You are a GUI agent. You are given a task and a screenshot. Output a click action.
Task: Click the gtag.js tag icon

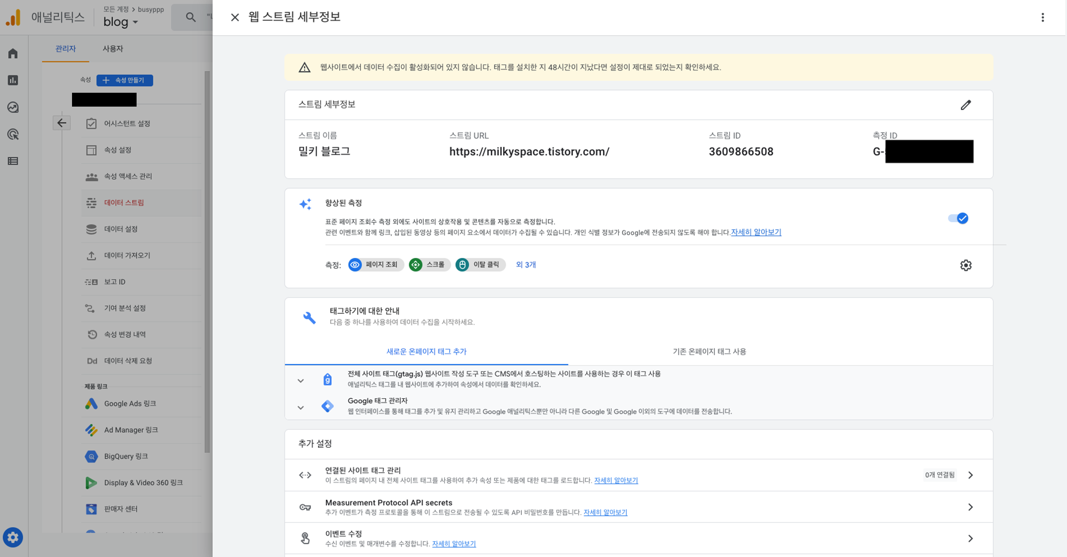[328, 380]
